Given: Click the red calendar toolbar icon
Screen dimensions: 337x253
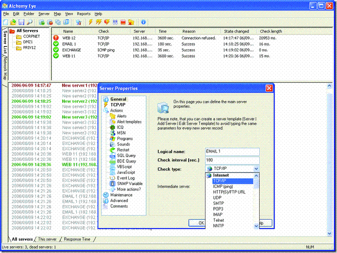Looking at the screenshot, I should point(123,22).
